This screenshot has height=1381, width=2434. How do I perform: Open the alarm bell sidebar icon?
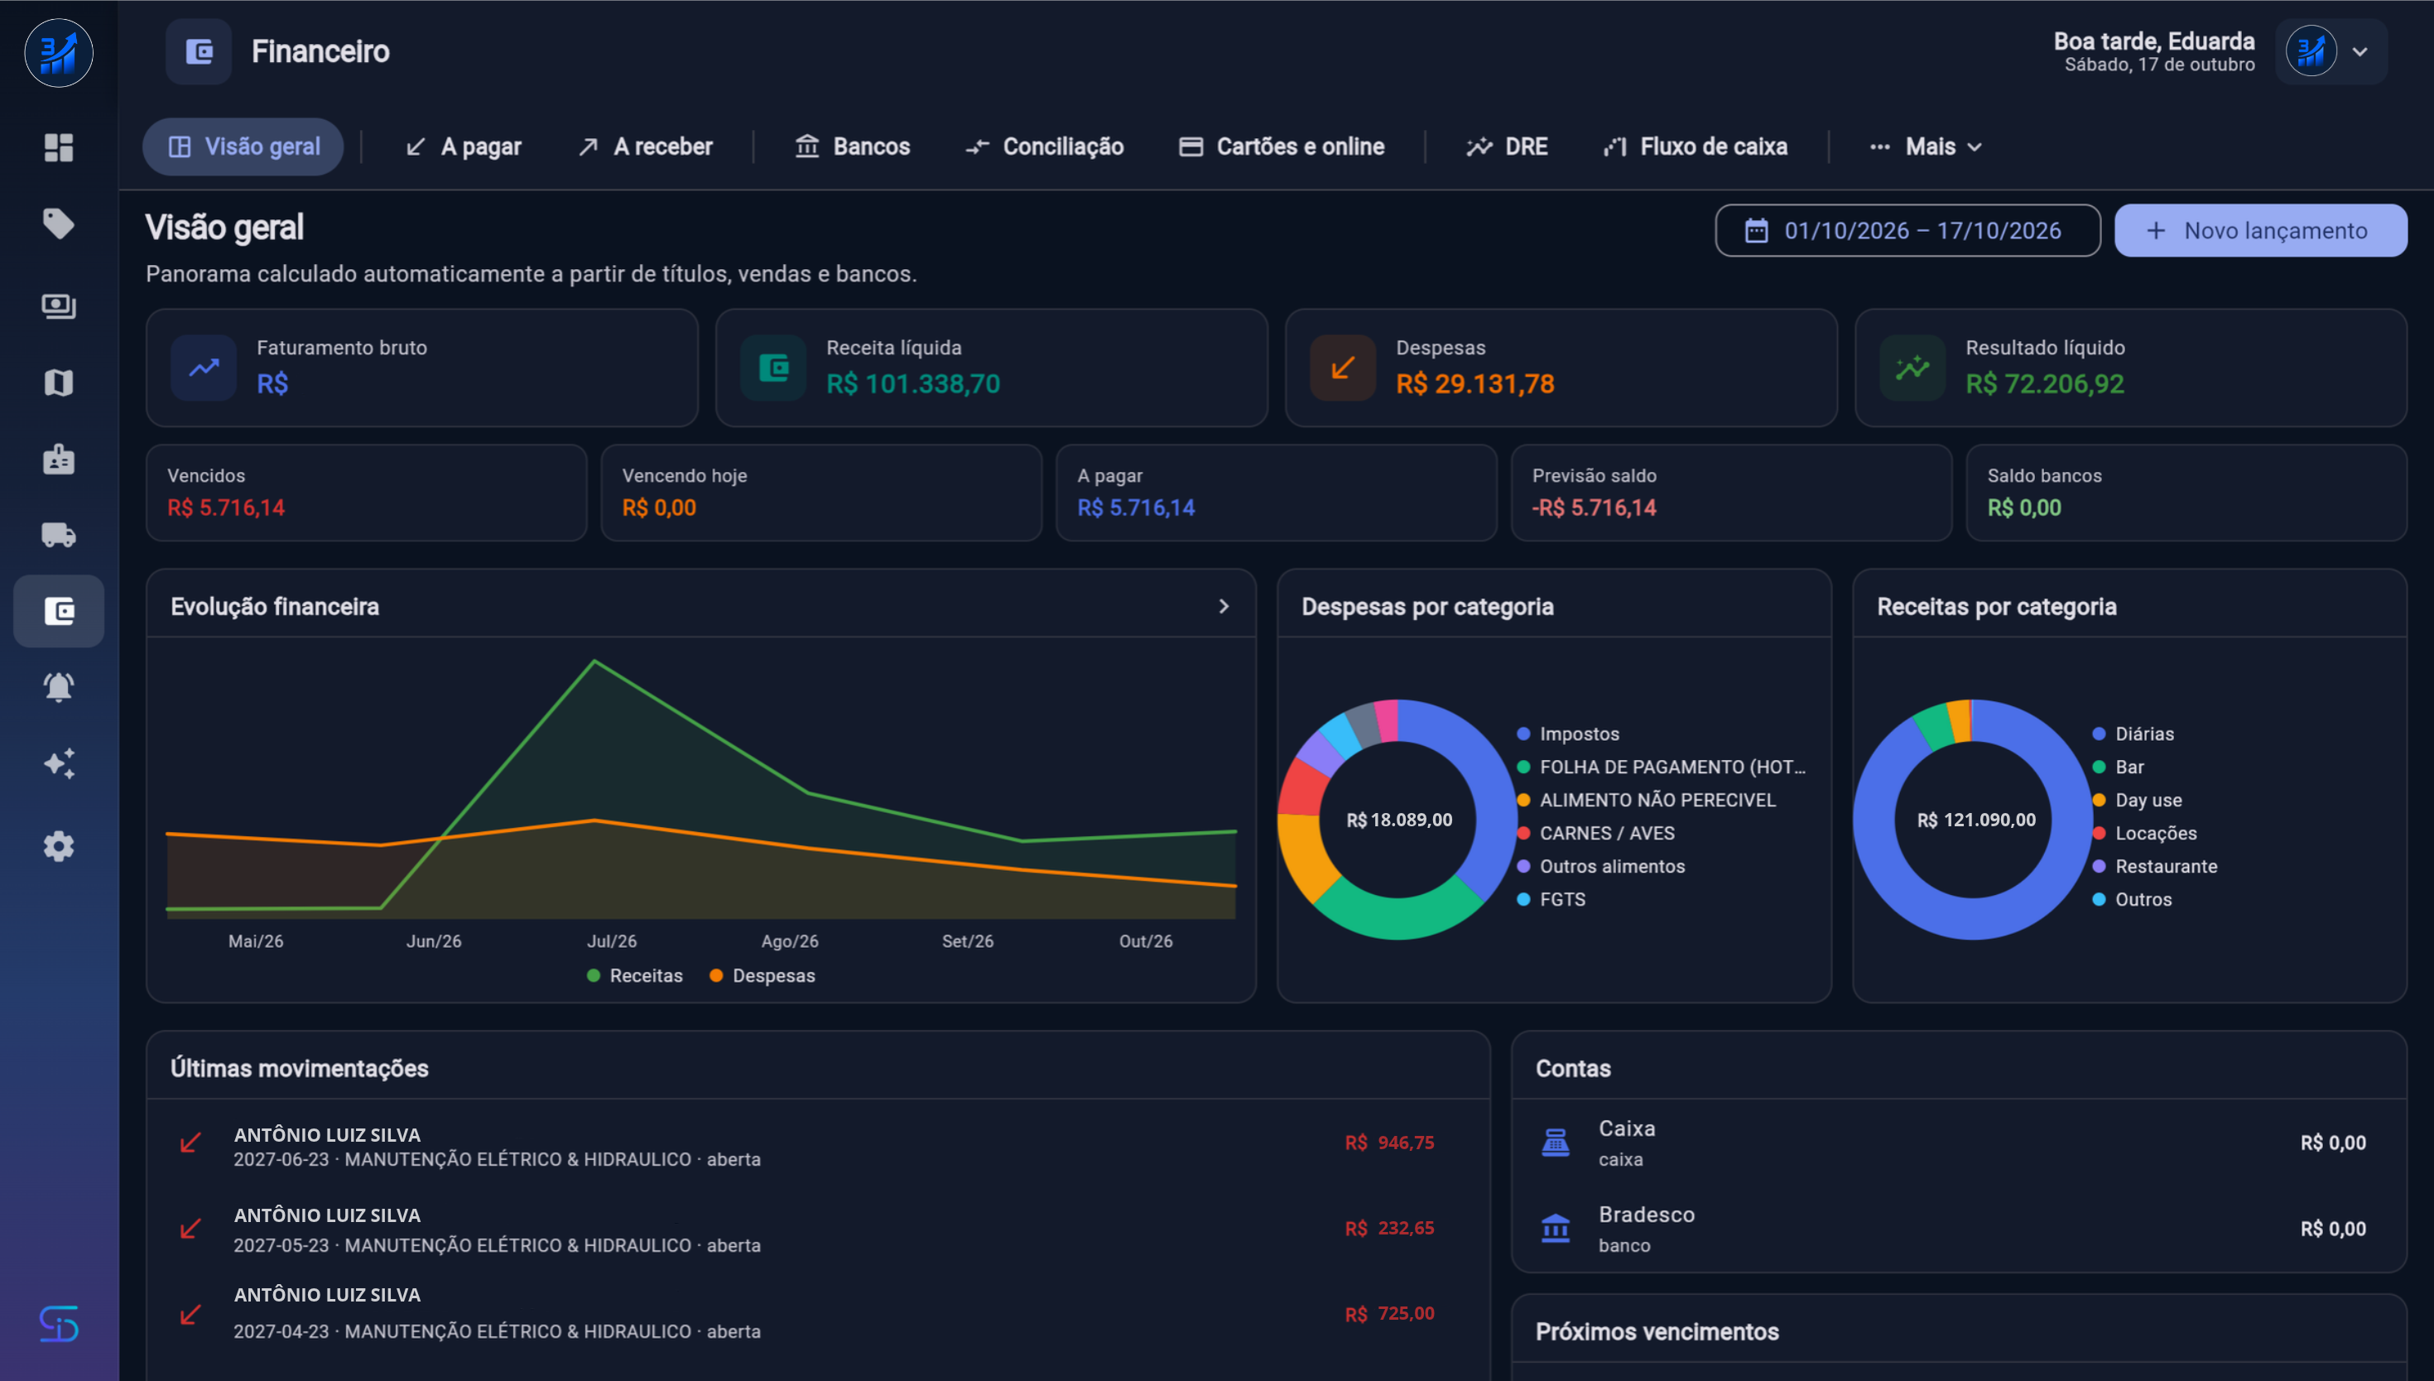[x=59, y=686]
